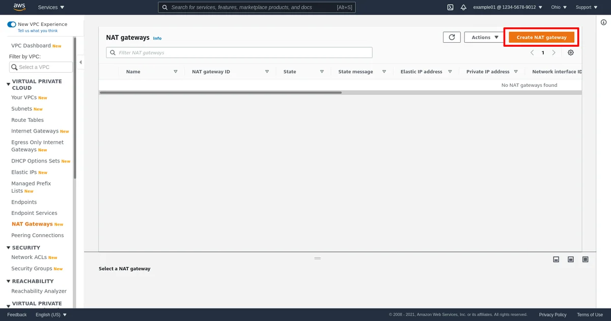
Task: Click the notifications bell icon
Action: click(x=463, y=7)
